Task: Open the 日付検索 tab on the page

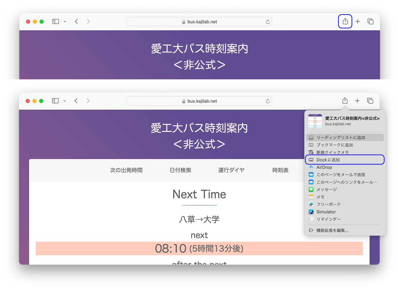Action: [180, 170]
